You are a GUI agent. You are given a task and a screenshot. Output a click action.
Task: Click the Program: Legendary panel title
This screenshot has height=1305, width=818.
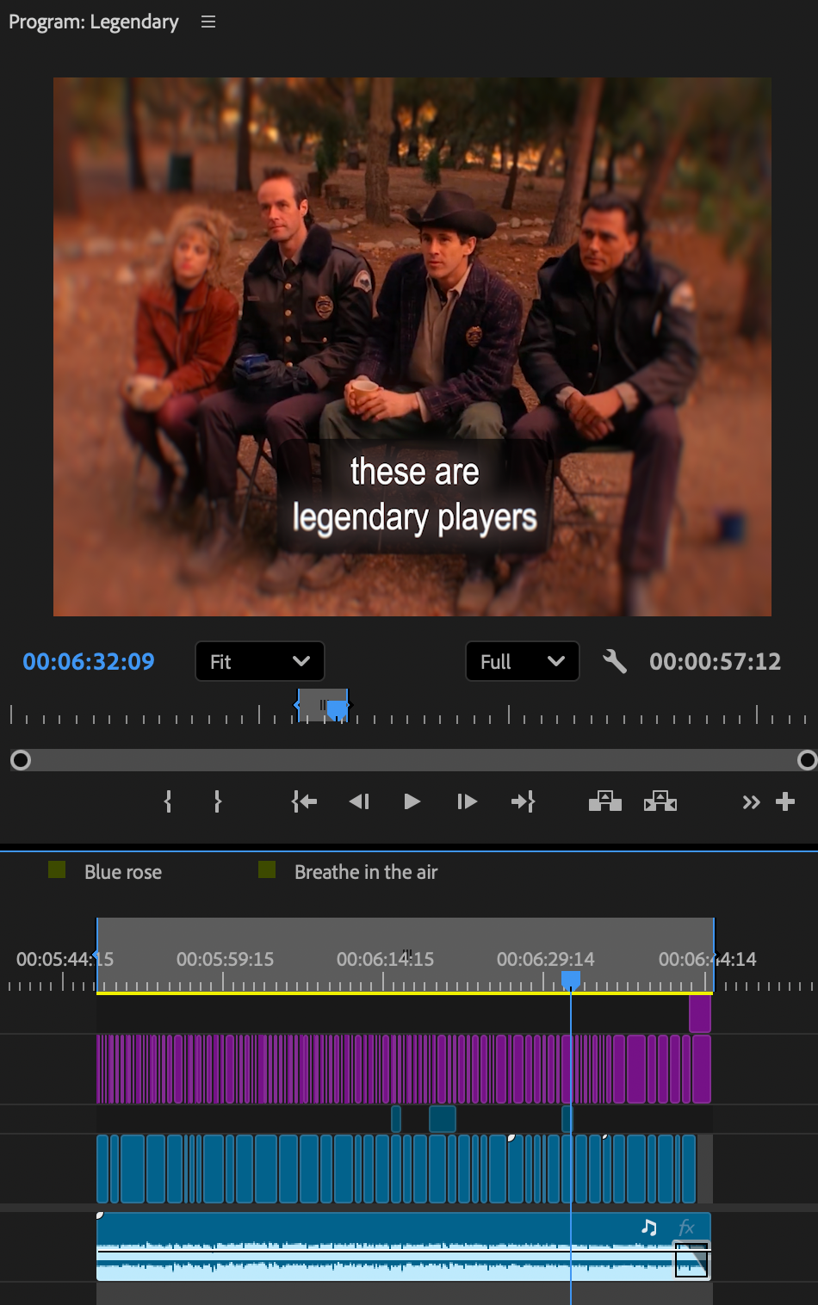click(x=94, y=22)
